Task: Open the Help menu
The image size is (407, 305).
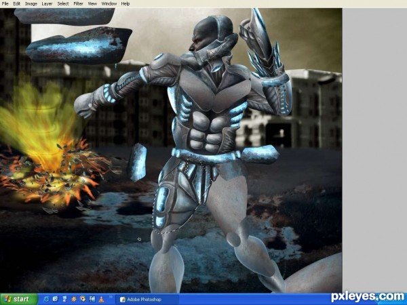Action: (x=125, y=3)
